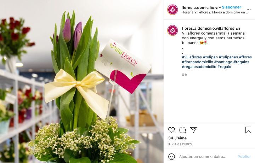
Task: Open the emoji picker smiley icon
Action: point(171,157)
